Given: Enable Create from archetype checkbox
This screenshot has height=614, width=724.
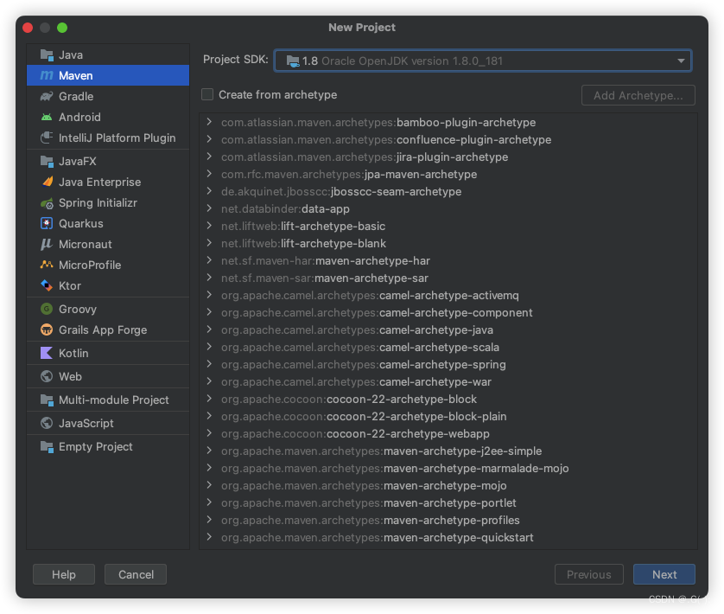Looking at the screenshot, I should click(x=207, y=95).
